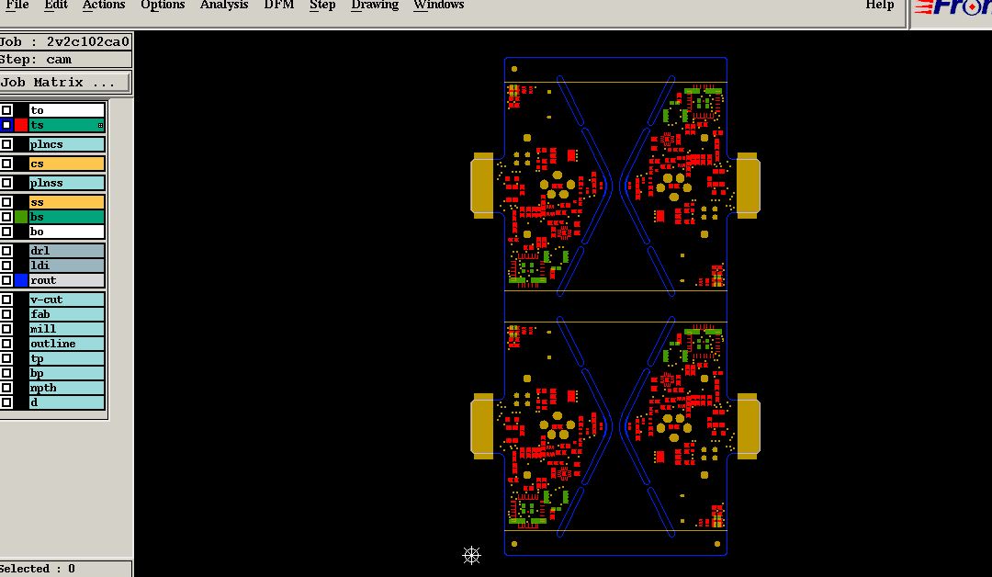Open the Windows menu
Image resolution: width=992 pixels, height=577 pixels.
pyautogui.click(x=438, y=5)
